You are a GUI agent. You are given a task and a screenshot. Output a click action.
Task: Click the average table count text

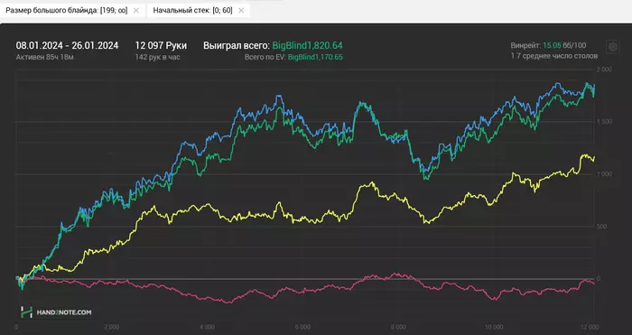pyautogui.click(x=554, y=56)
